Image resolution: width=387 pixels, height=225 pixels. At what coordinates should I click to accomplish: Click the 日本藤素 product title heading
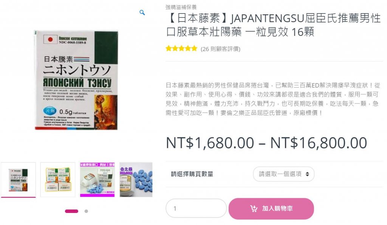coord(274,25)
